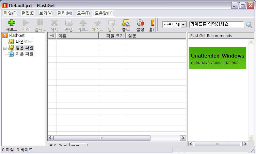Click the FlashGet Recommends panel header
Viewport: 256px width, 154px height.
point(221,36)
